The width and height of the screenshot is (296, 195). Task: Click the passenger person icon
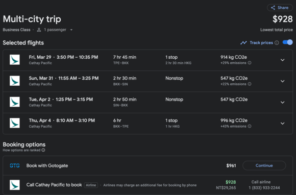point(39,30)
